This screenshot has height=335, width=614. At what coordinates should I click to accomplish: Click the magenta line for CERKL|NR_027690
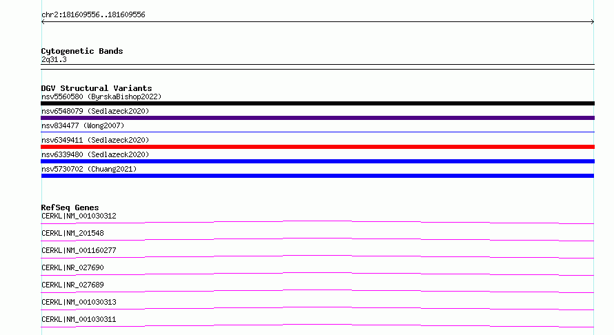coord(317,274)
